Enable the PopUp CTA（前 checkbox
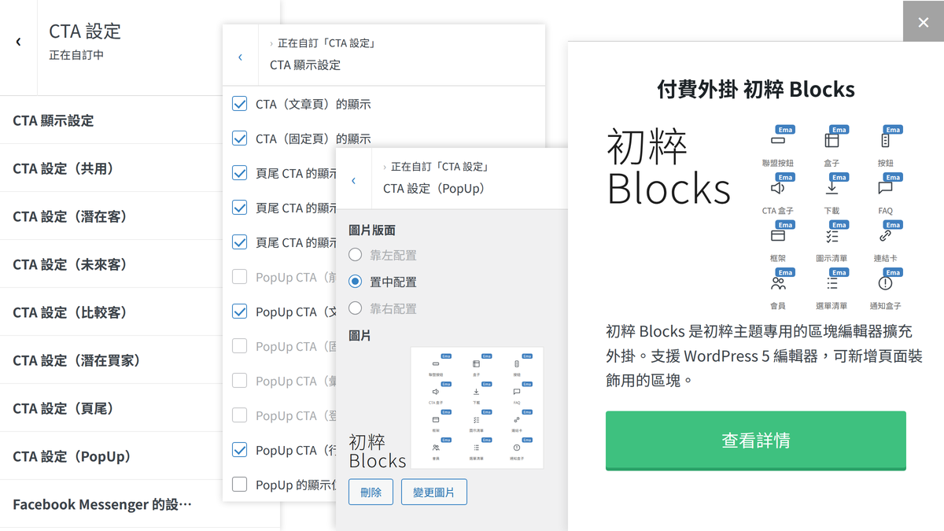 click(x=240, y=277)
